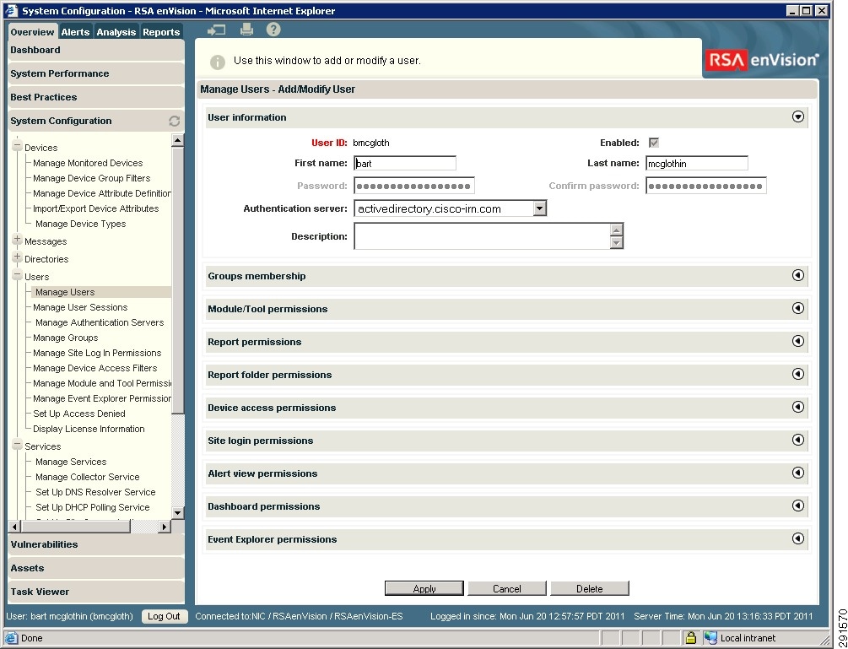This screenshot has width=848, height=649.
Task: Select Set Up DNS Resolver Service
Action: pyautogui.click(x=95, y=492)
